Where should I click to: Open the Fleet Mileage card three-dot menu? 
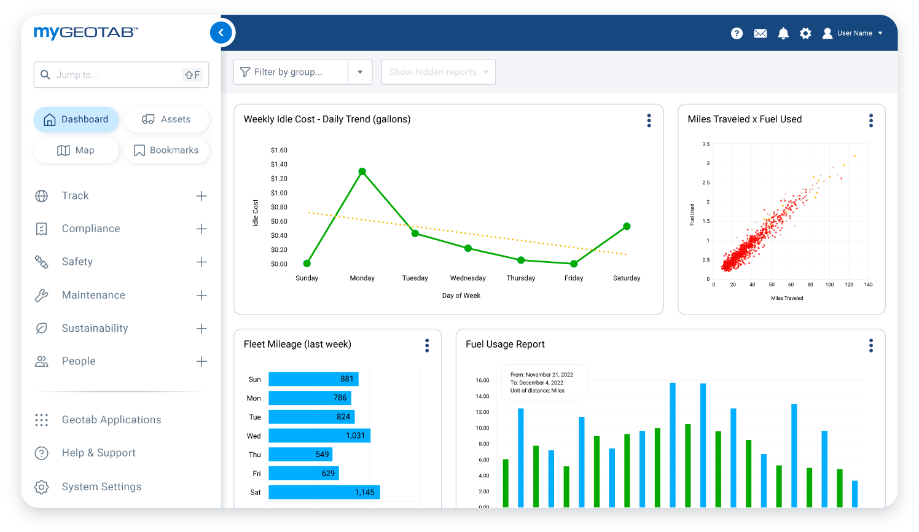pos(427,345)
